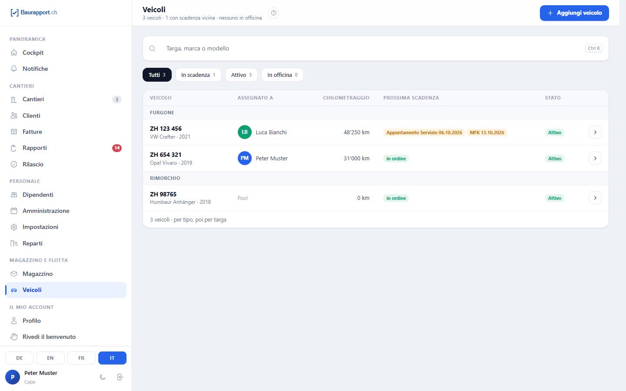
Task: Switch language to EN
Action: click(x=50, y=358)
